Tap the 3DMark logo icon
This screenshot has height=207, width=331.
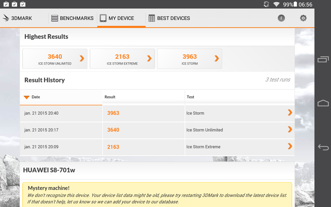click(6, 18)
